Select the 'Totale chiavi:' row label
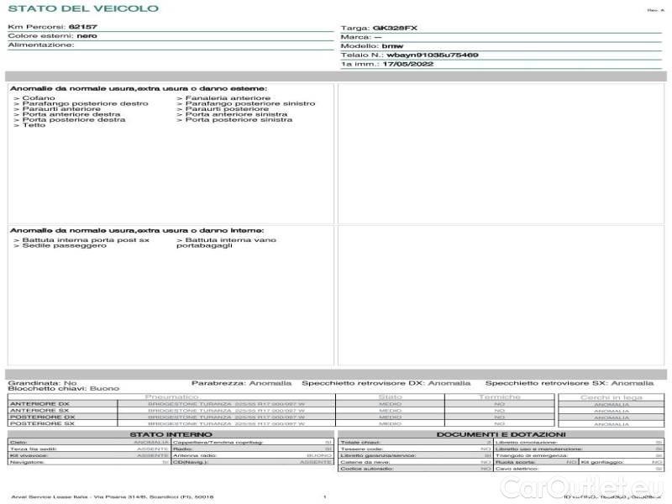 [x=360, y=443]
